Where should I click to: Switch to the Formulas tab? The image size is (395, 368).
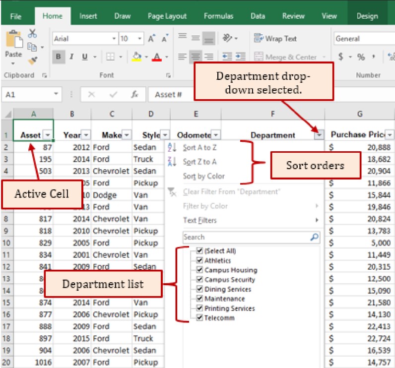click(218, 16)
